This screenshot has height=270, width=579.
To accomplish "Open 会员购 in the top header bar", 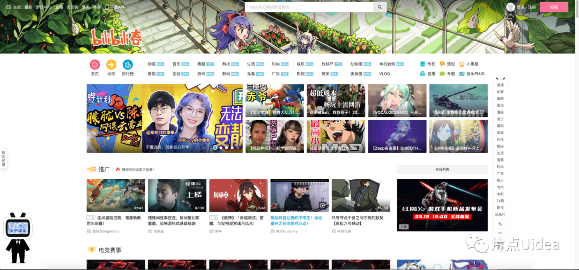I will click(x=72, y=7).
